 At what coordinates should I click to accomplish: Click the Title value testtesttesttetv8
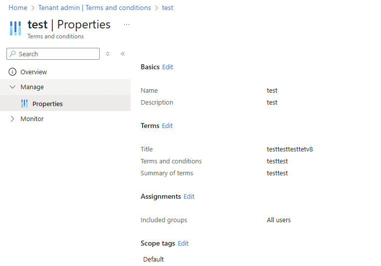click(290, 149)
